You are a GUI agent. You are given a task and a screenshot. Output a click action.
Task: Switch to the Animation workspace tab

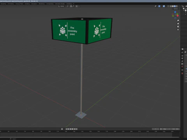[x=34, y=4]
